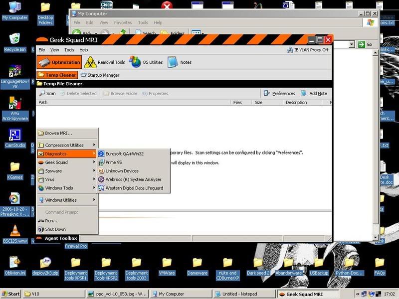399x299 pixels.
Task: Click the Go button in My Computer window
Action: coord(365,44)
